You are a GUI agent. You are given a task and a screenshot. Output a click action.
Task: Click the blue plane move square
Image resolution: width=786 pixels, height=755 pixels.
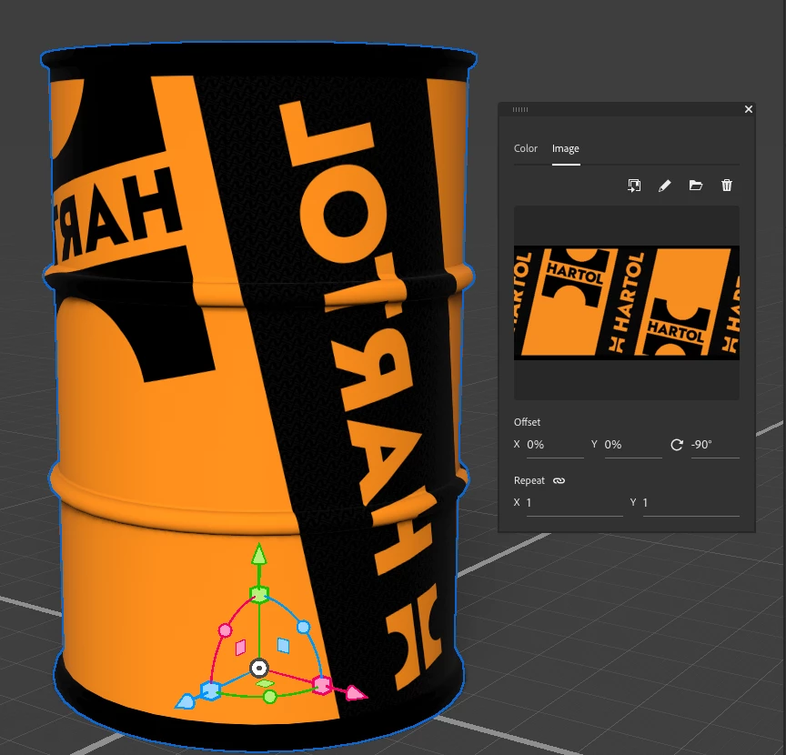click(x=283, y=645)
